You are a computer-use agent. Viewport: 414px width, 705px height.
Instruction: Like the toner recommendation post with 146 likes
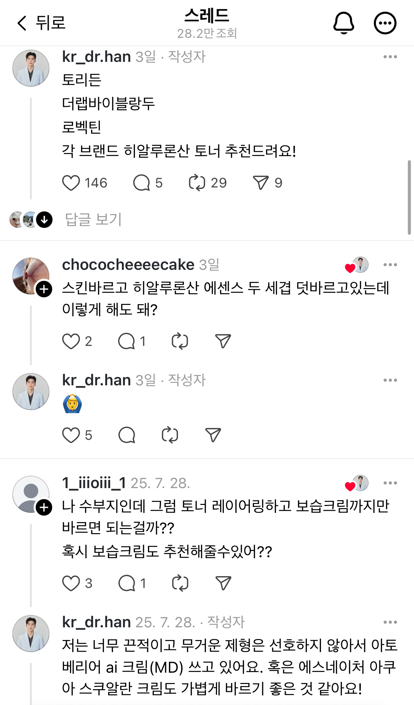[71, 183]
